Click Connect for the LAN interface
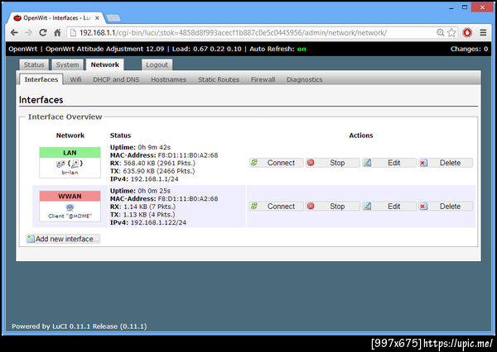497x352 pixels. click(277, 163)
